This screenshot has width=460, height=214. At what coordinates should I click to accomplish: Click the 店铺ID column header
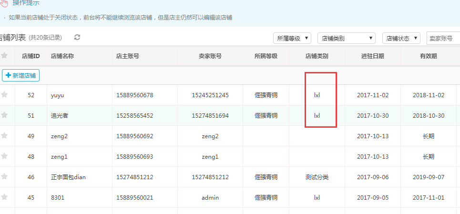pos(31,56)
